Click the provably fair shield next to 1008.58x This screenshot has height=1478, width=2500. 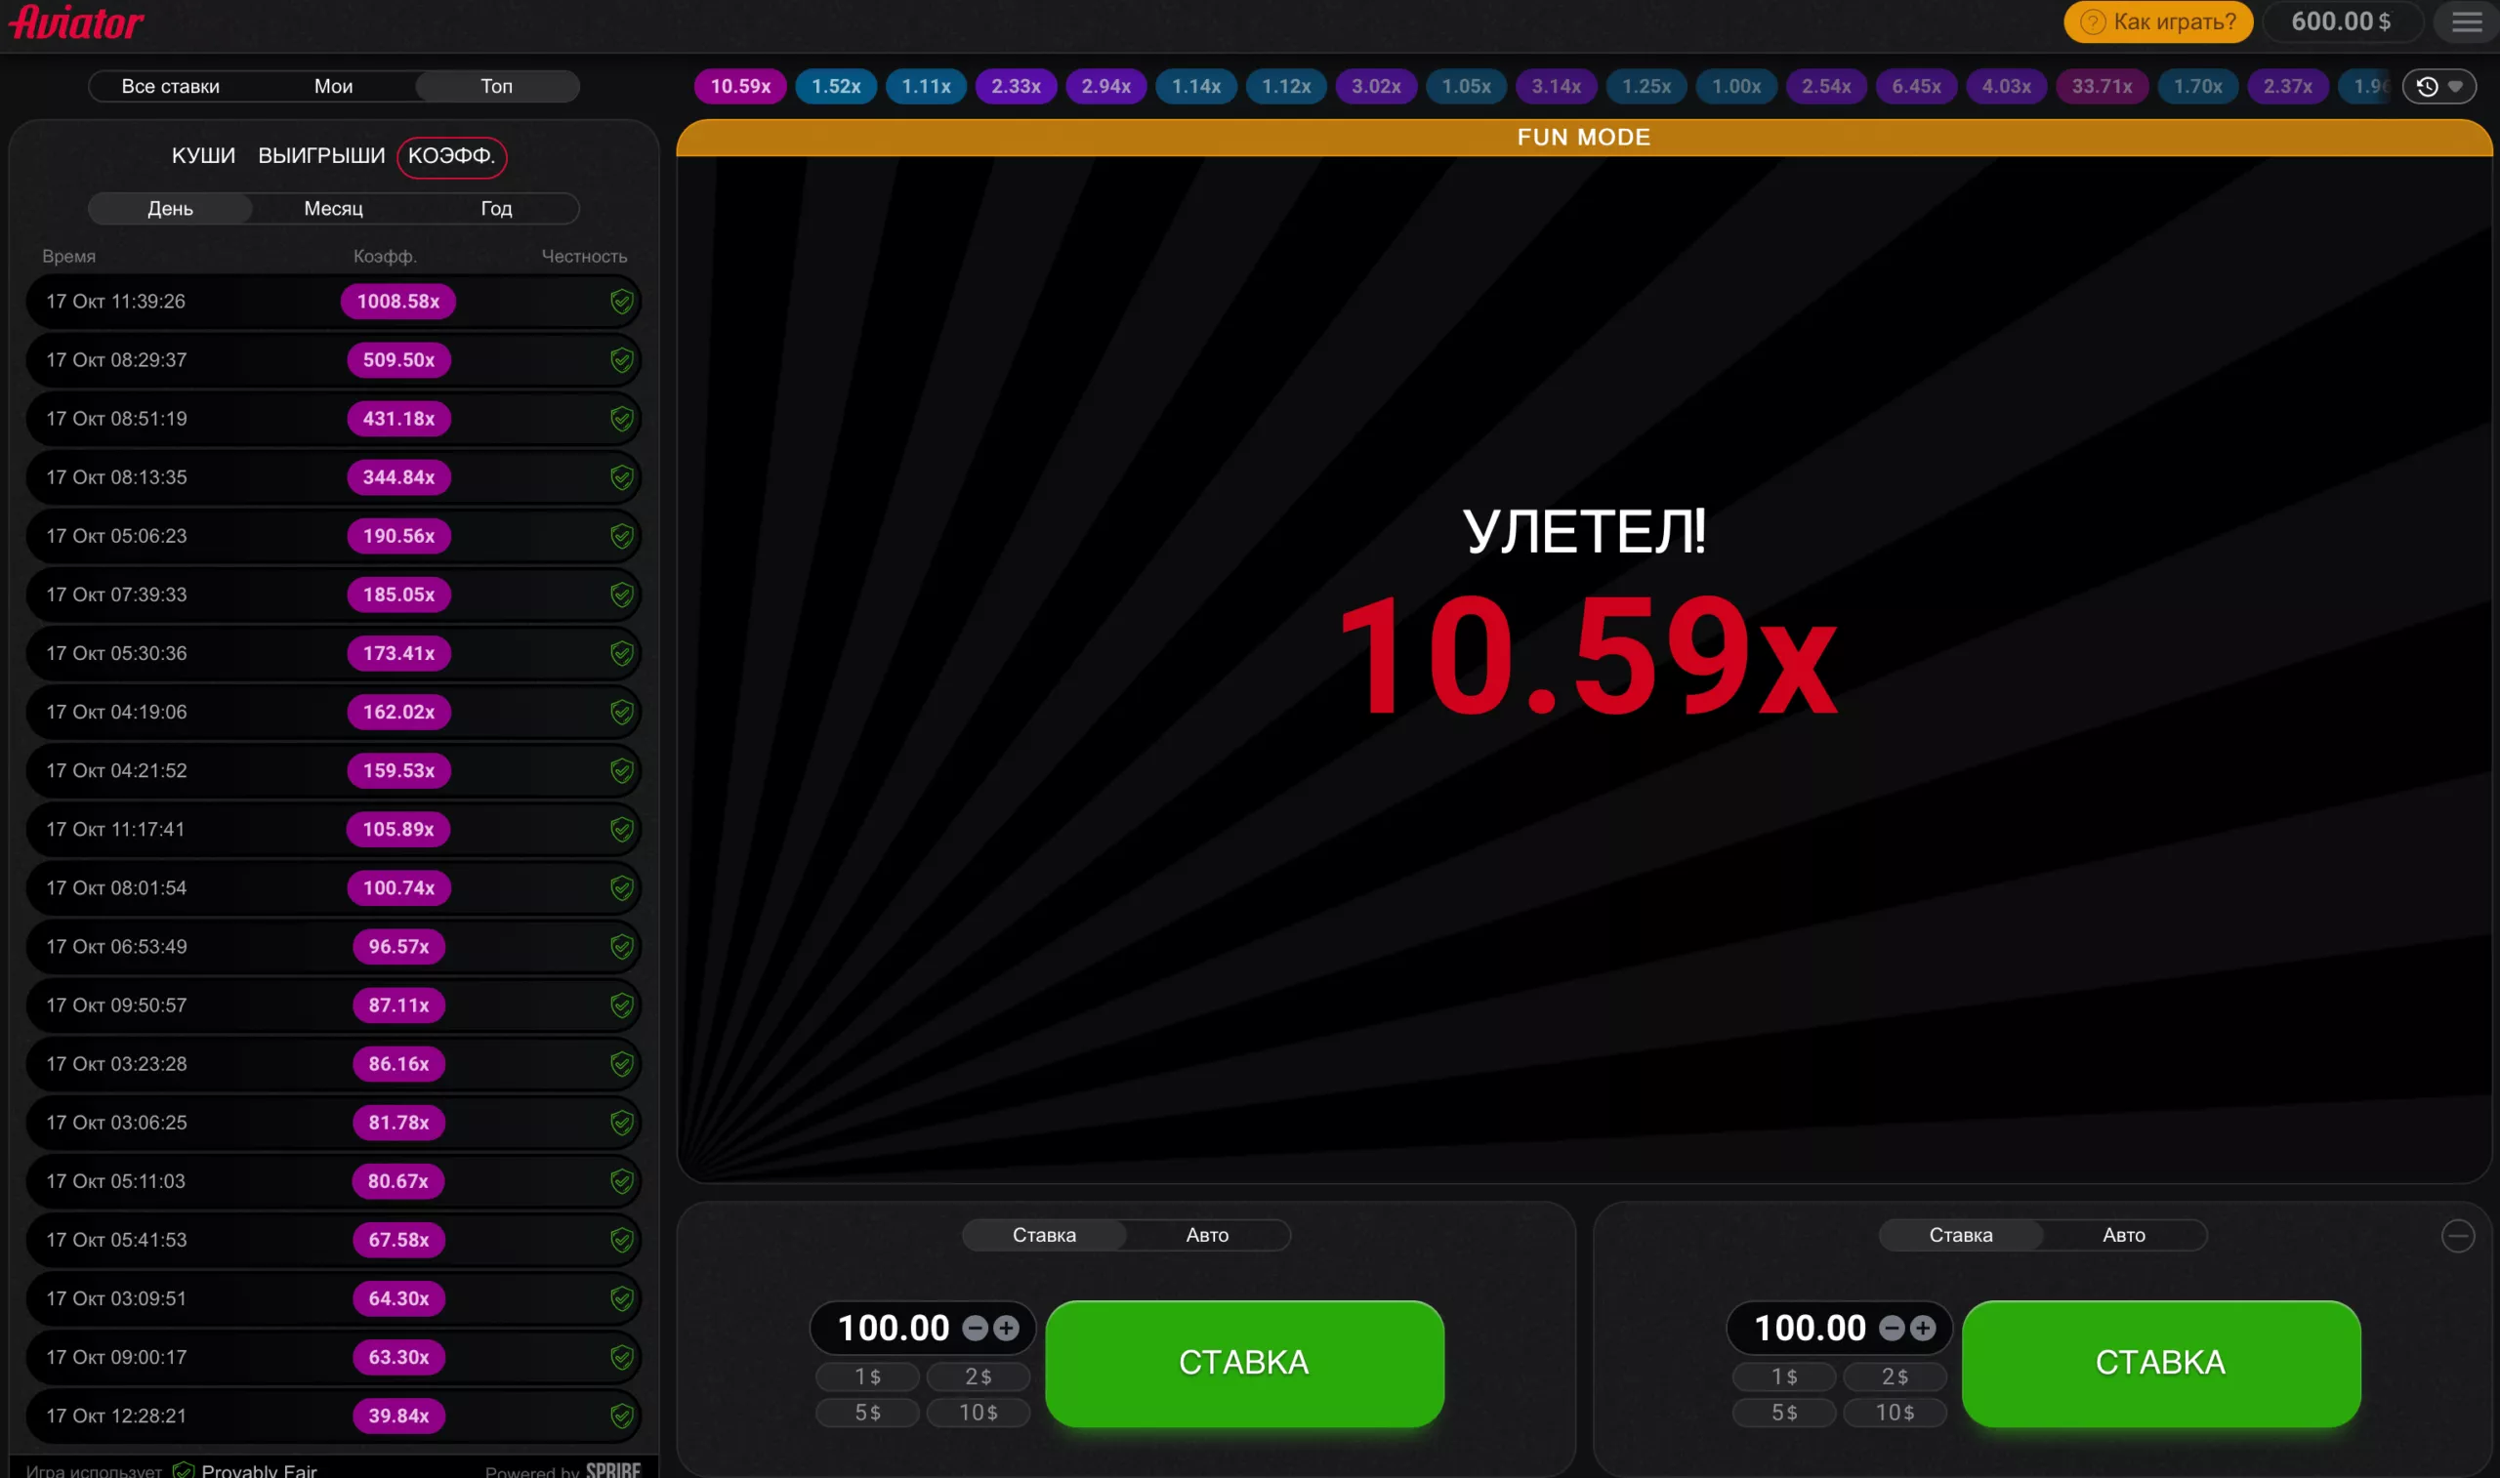(x=621, y=301)
